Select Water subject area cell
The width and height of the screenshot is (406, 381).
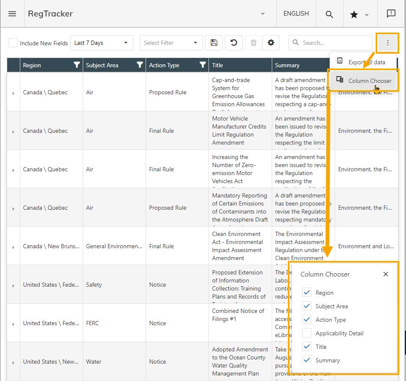pos(114,362)
